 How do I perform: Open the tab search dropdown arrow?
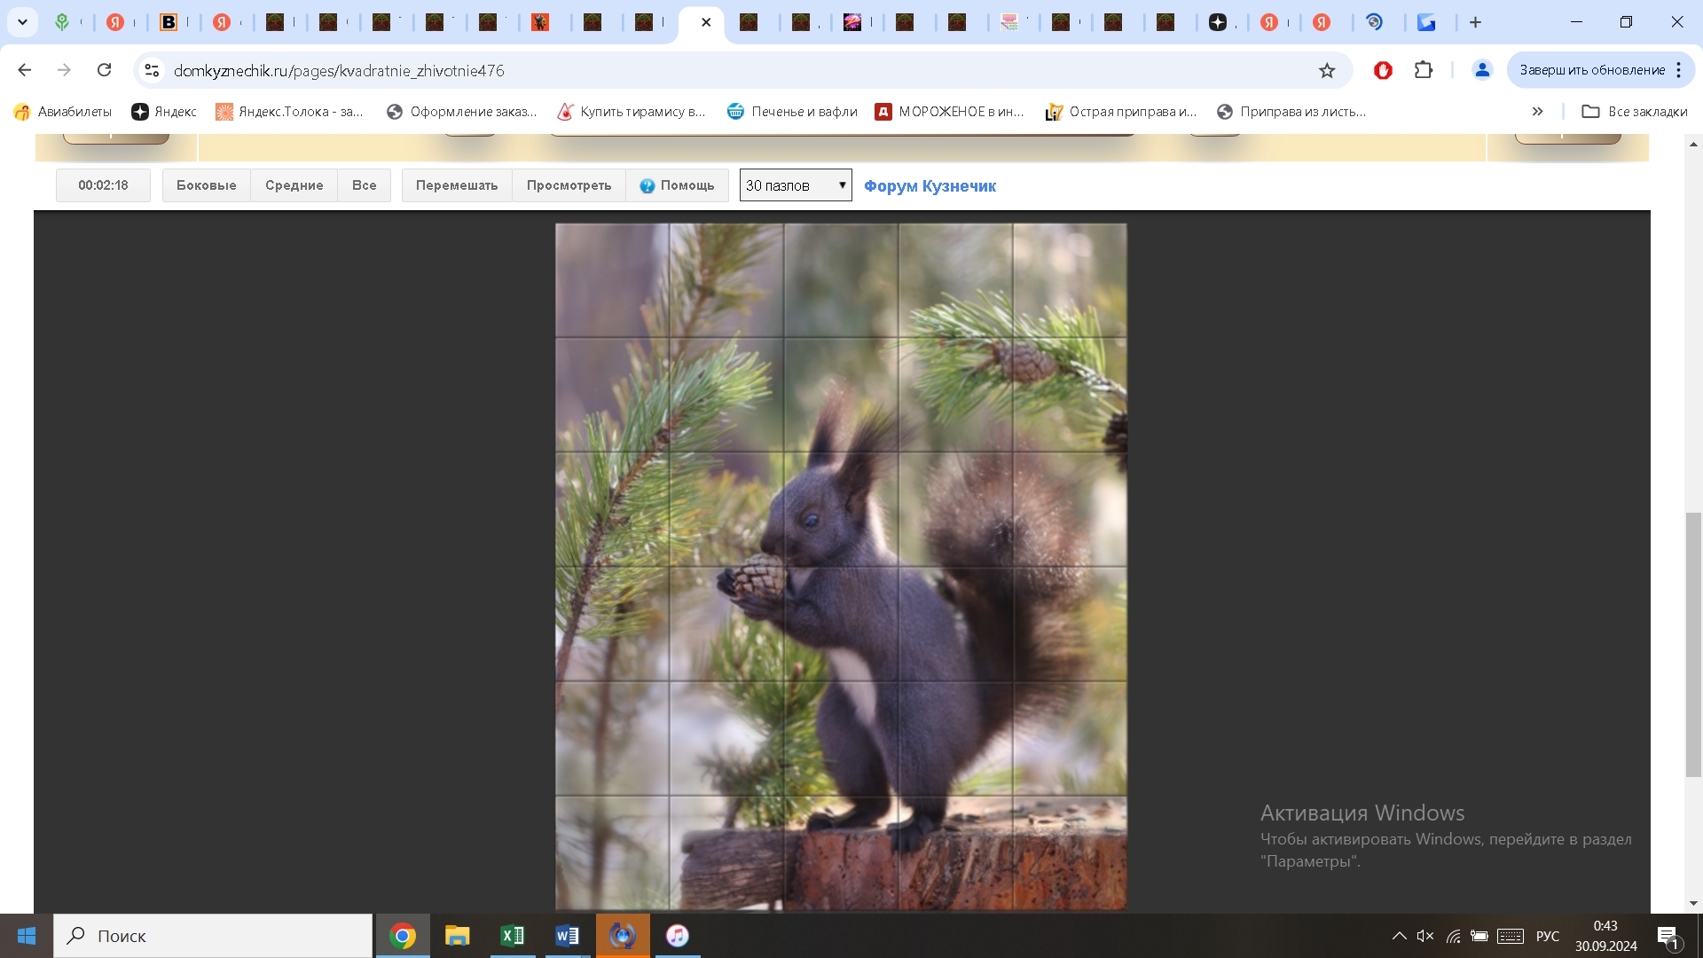[x=23, y=22]
